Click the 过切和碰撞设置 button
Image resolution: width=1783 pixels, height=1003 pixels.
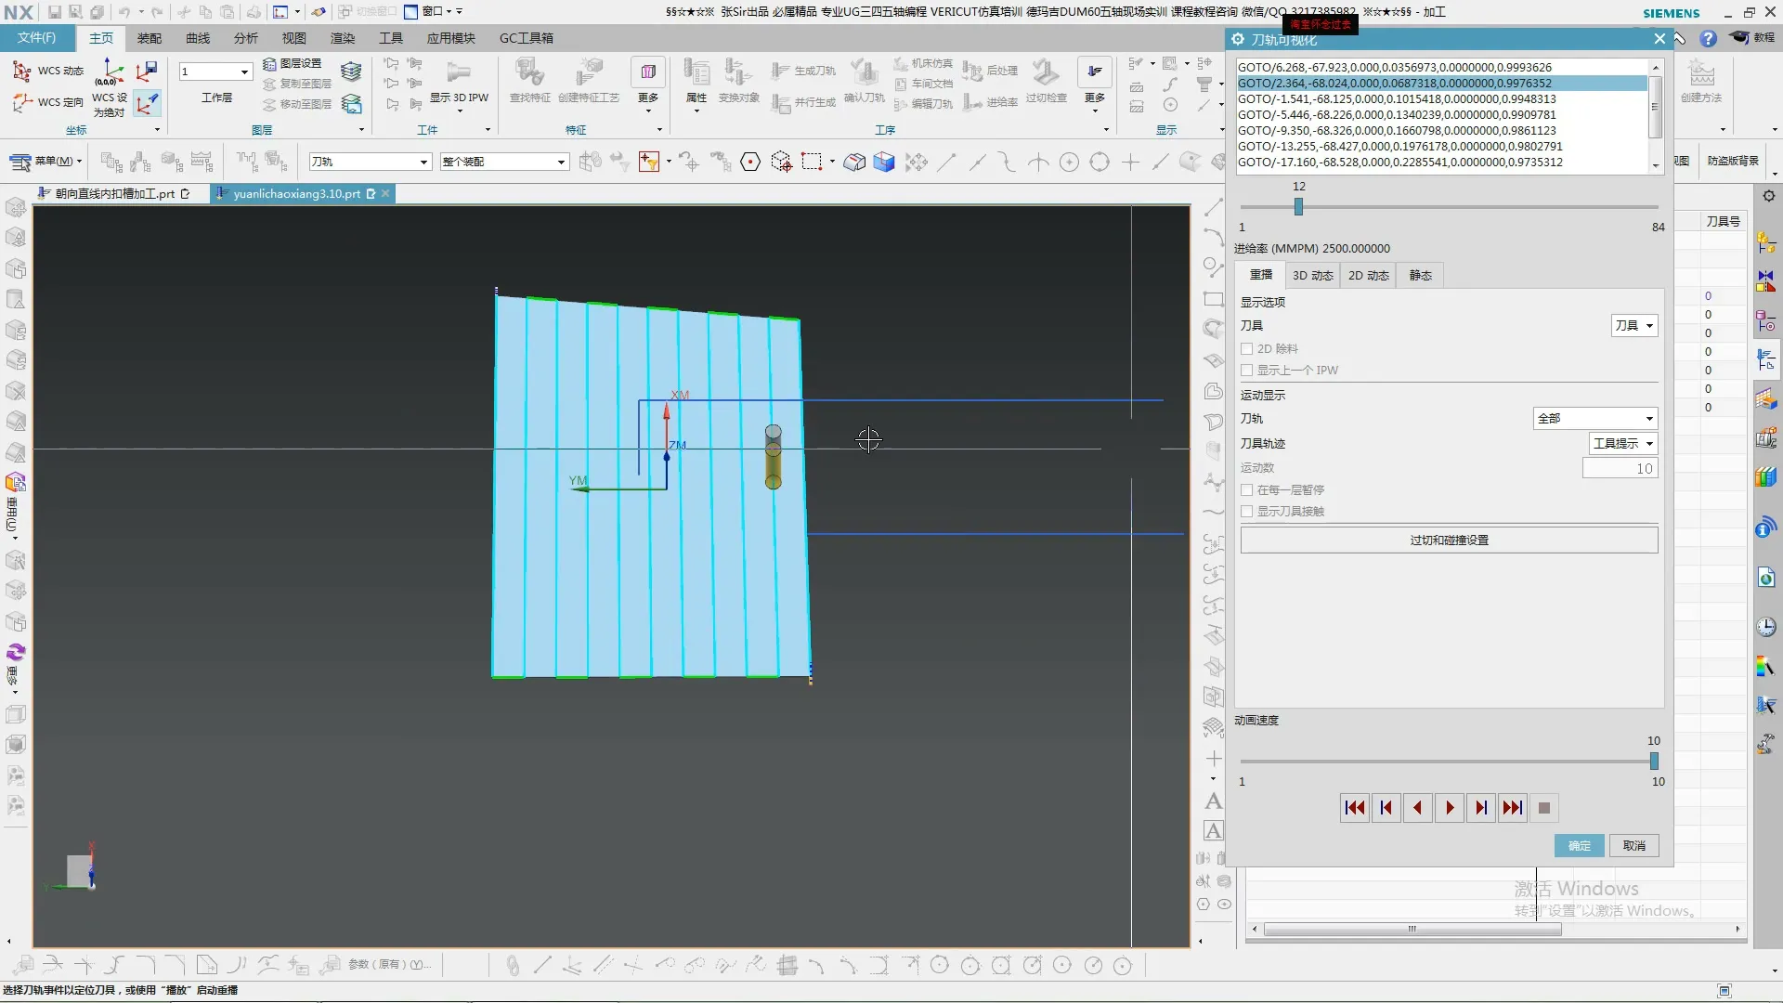click(1449, 541)
